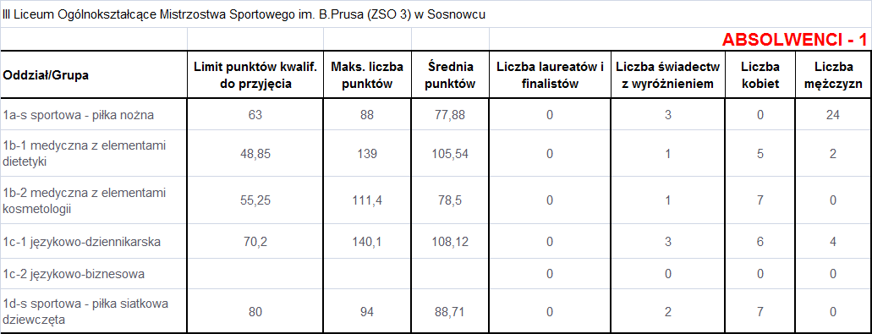Click the Średnia punktów column header
The image size is (872, 334).
[x=451, y=75]
